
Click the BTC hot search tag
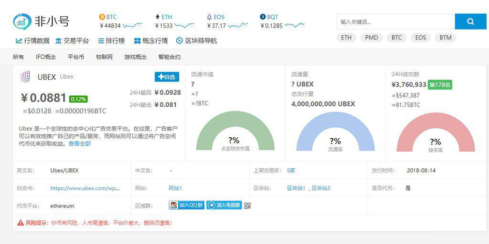(397, 38)
